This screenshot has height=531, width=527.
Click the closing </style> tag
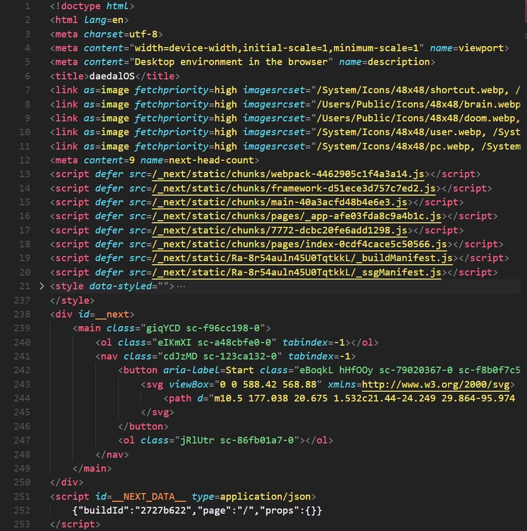pos(72,300)
